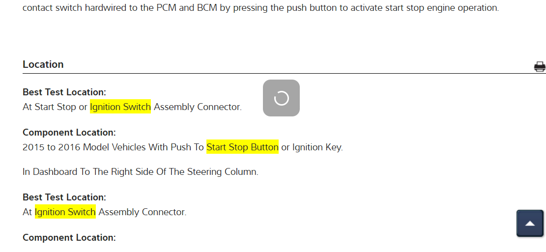Click highlighted "Ignition Switch" in the line starting "At Ignition"

65,212
